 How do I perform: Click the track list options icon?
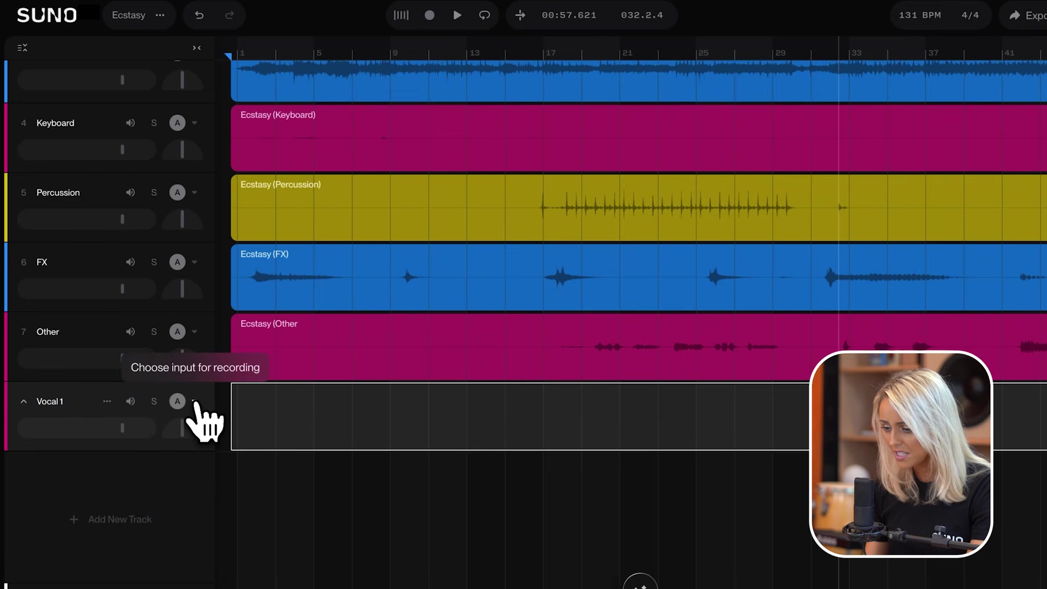click(x=22, y=48)
